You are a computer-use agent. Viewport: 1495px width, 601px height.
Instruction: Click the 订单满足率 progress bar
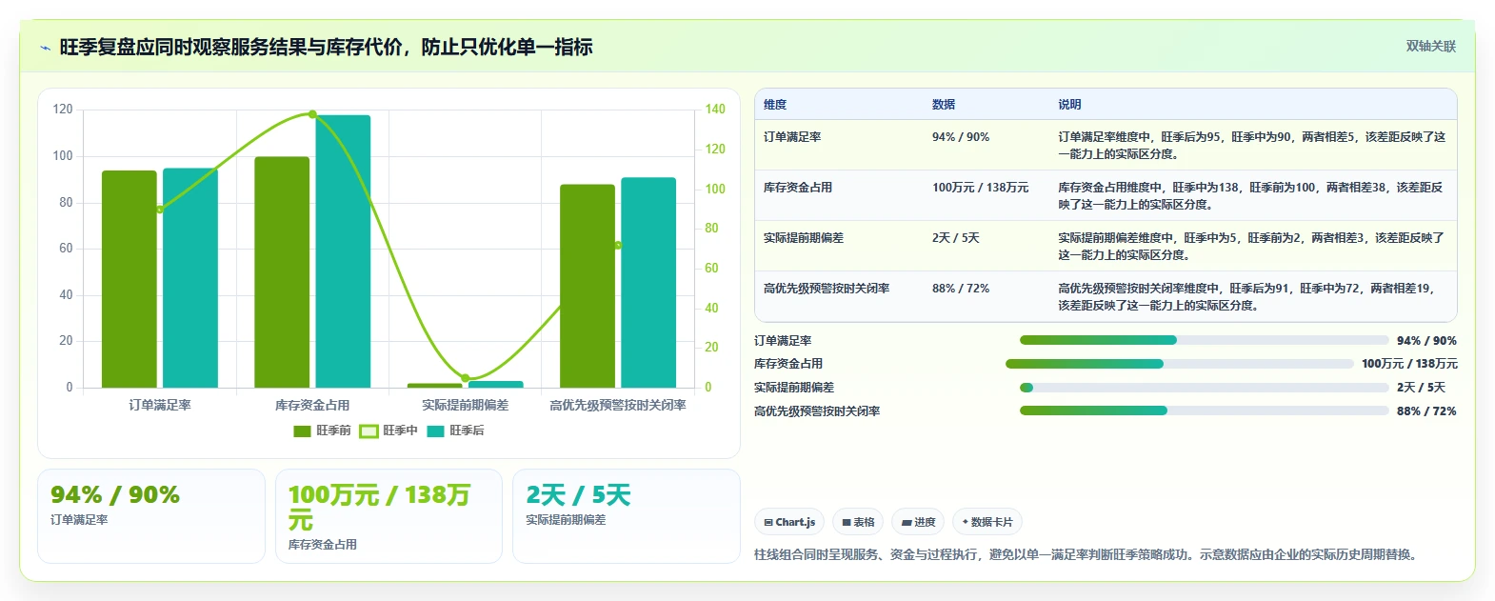(1204, 340)
